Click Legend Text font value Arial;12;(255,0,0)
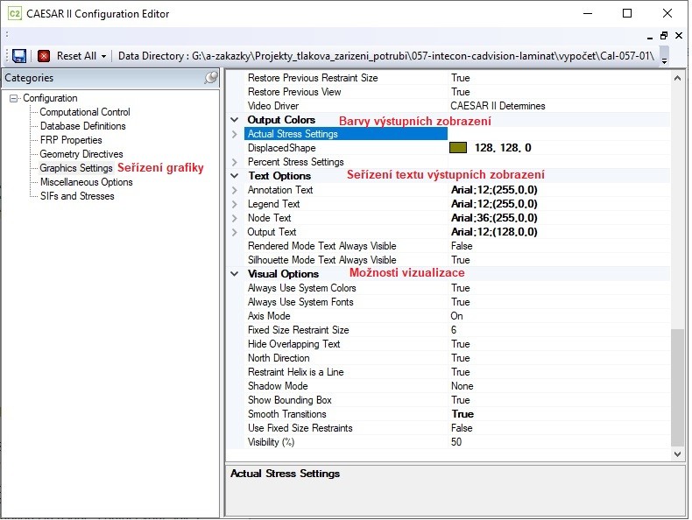692x520 pixels. 494,204
